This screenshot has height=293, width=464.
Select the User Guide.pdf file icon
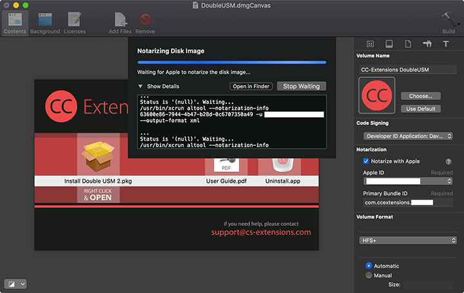coord(226,165)
